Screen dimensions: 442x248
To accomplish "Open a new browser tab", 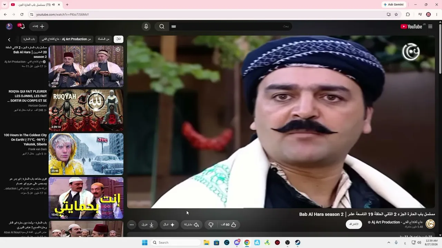I will point(67,5).
